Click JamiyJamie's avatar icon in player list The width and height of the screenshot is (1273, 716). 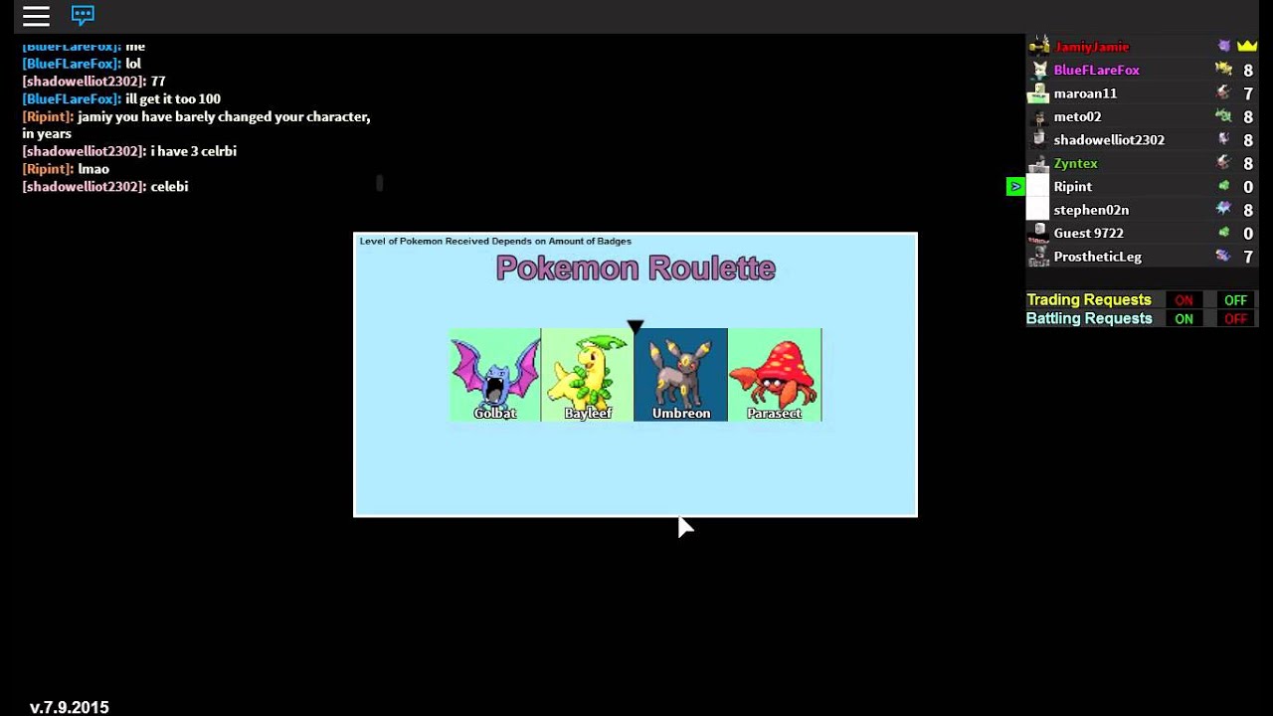pos(1038,47)
